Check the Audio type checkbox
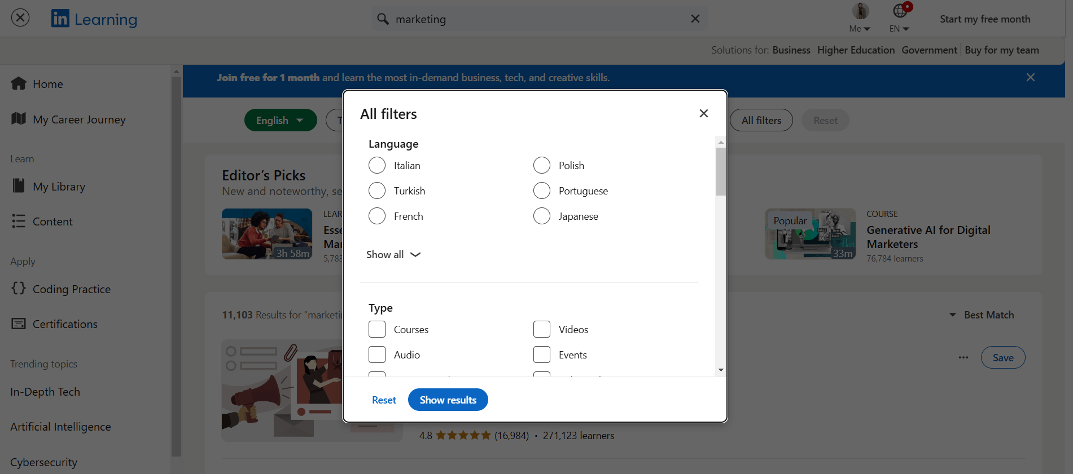 377,355
